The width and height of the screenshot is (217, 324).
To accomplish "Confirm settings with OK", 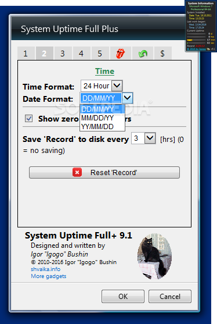I will (x=123, y=296).
